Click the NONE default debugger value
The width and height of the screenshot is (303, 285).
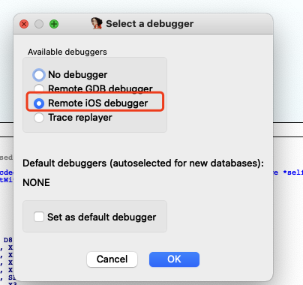36,183
